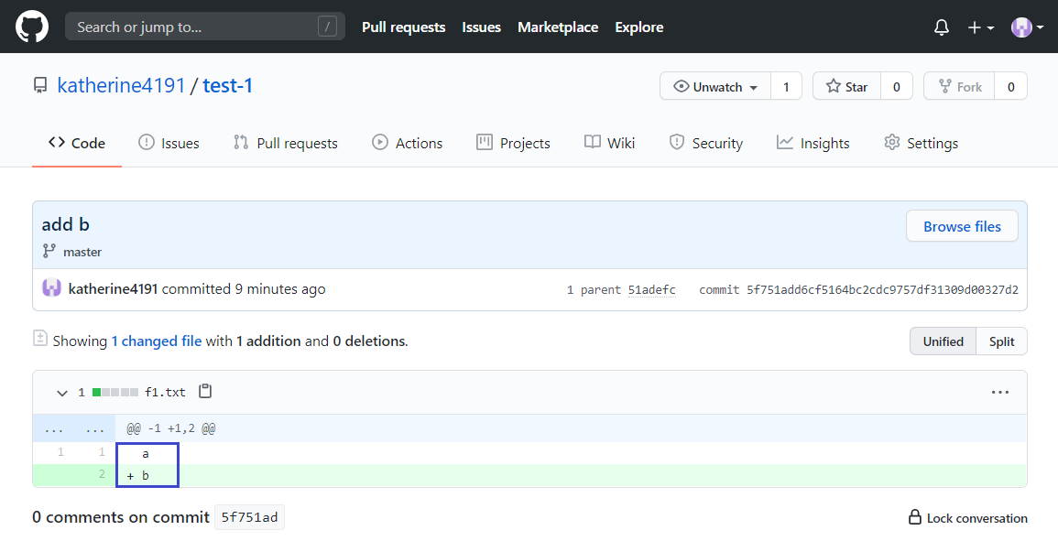Click the Lock conversation link
Viewport: 1058px width, 541px height.
click(x=967, y=518)
